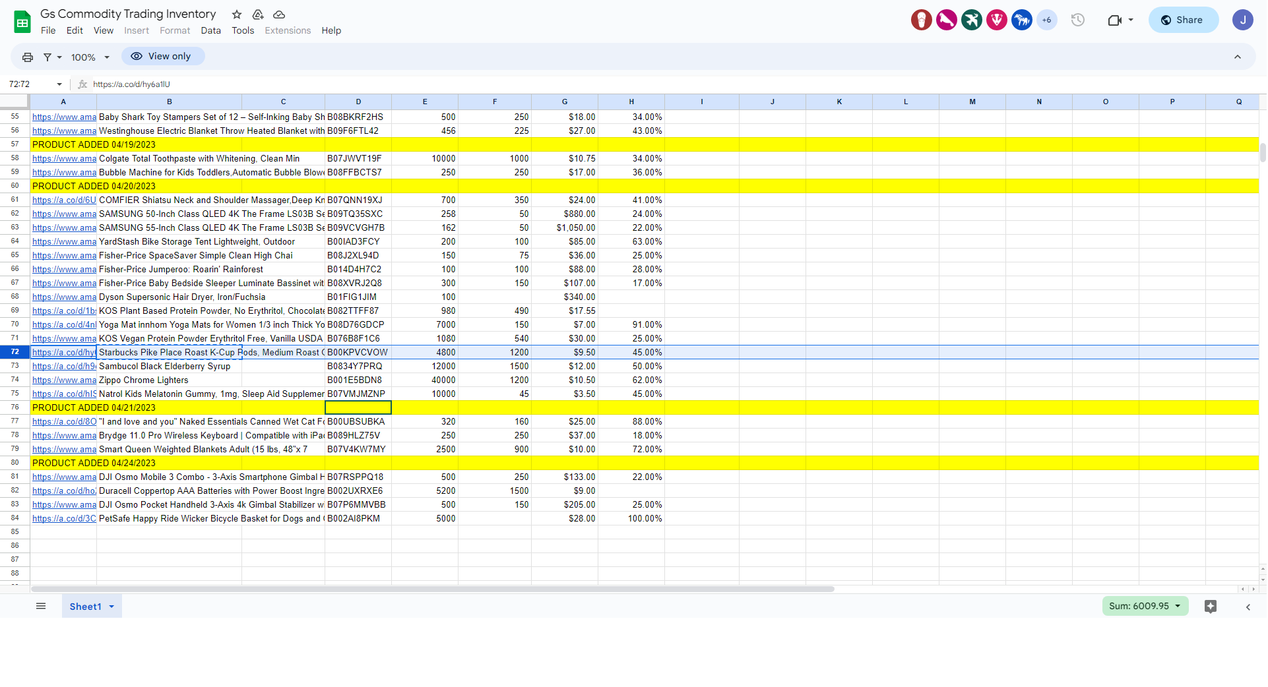Select the price cell $1,050.00
Image resolution: width=1268 pixels, height=687 pixels.
pyautogui.click(x=565, y=228)
